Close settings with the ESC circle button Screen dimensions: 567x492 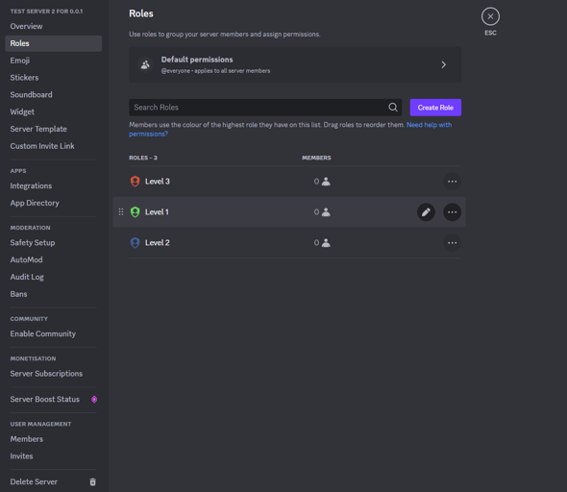pos(490,16)
